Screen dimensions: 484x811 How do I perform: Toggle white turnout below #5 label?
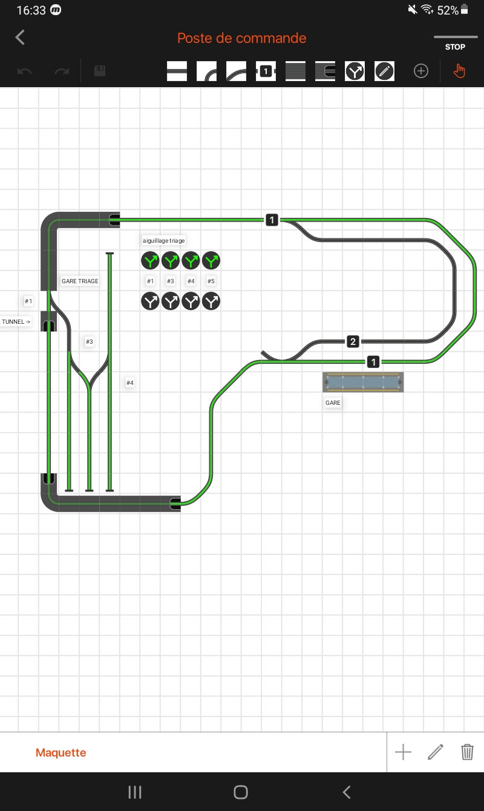click(211, 301)
